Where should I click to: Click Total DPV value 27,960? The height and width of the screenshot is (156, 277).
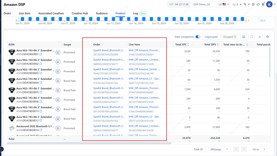[x=216, y=127]
